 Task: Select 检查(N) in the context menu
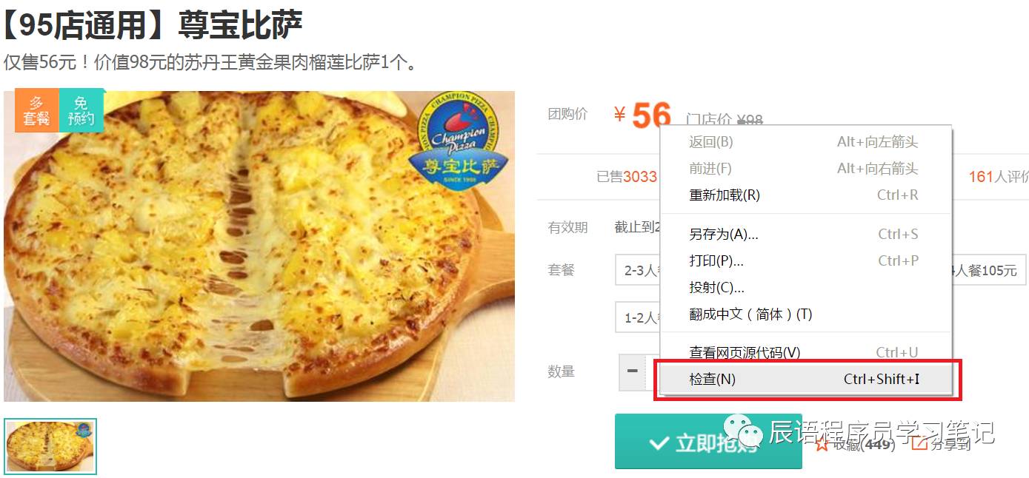807,380
